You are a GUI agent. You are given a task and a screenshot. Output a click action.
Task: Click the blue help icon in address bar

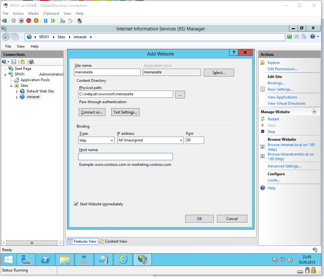[x=313, y=37]
